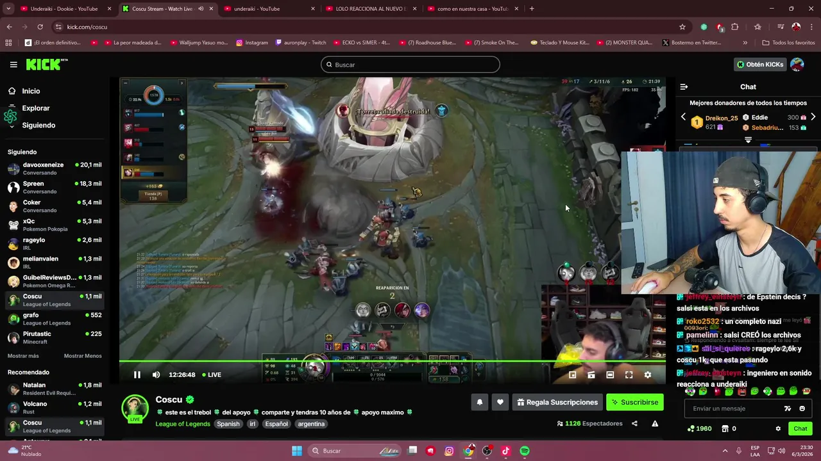This screenshot has width=821, height=461.
Task: Open chat settings gear icon
Action: coord(778,428)
